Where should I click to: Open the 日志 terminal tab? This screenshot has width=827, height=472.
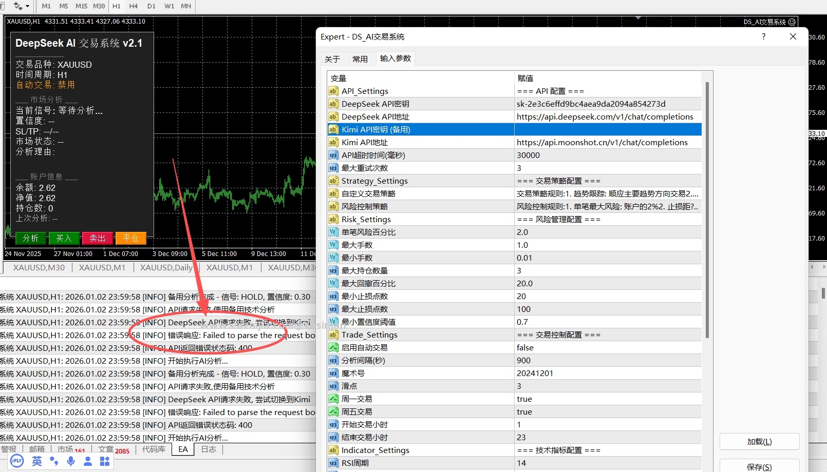(x=209, y=449)
